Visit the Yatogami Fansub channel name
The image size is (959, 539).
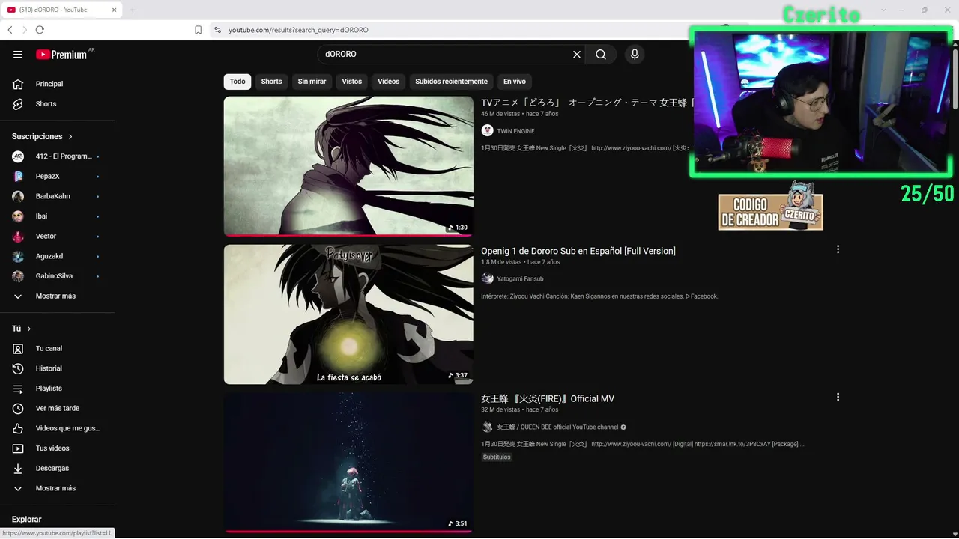point(520,278)
